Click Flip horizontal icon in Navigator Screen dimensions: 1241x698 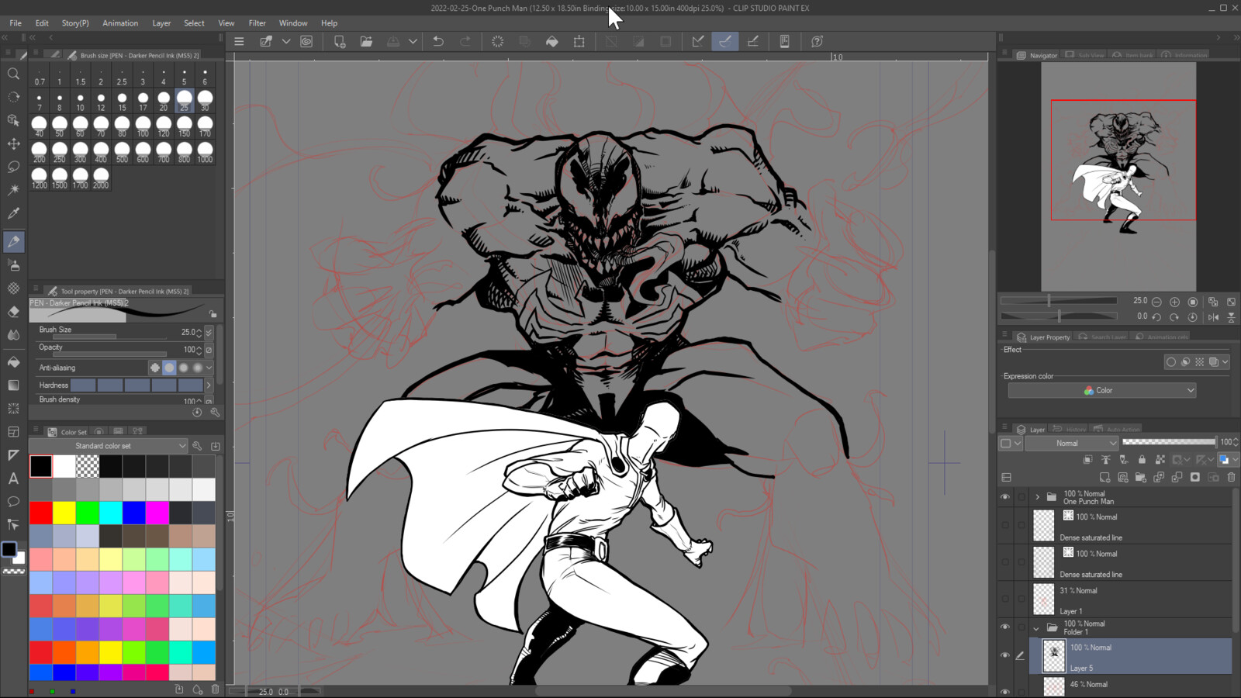[x=1213, y=316]
